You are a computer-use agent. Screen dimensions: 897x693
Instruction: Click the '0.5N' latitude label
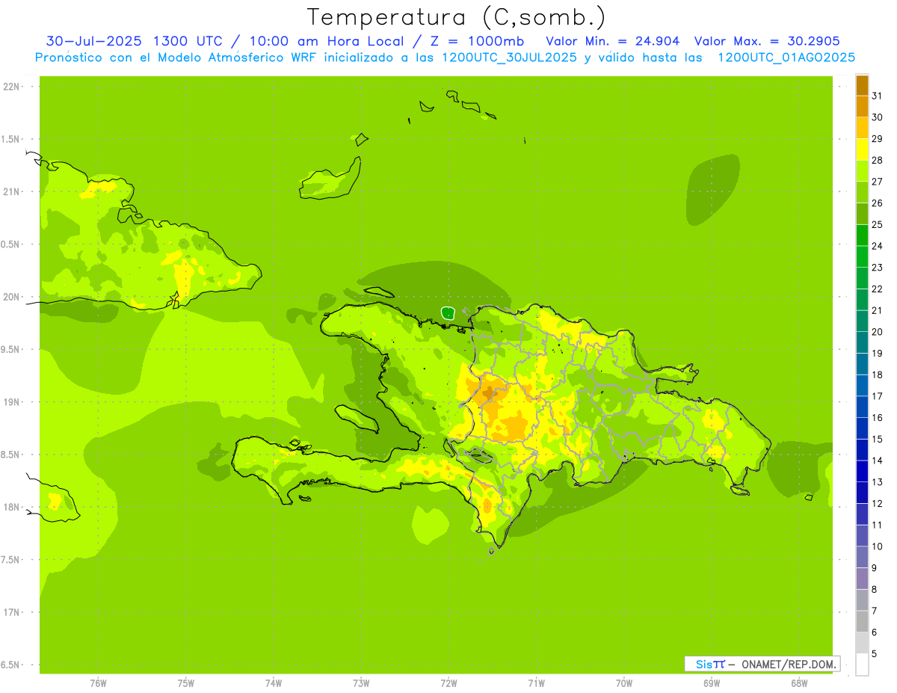pos(11,244)
